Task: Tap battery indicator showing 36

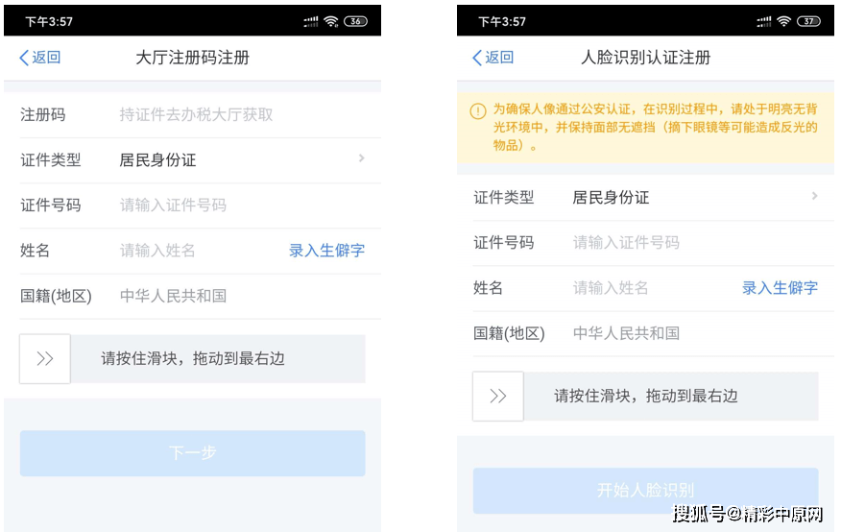Action: coord(355,21)
